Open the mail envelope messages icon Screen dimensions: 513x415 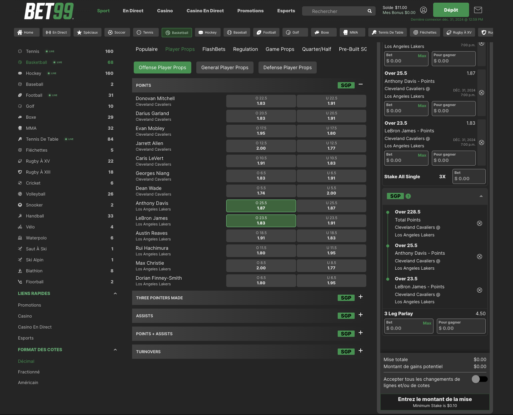[x=478, y=10]
